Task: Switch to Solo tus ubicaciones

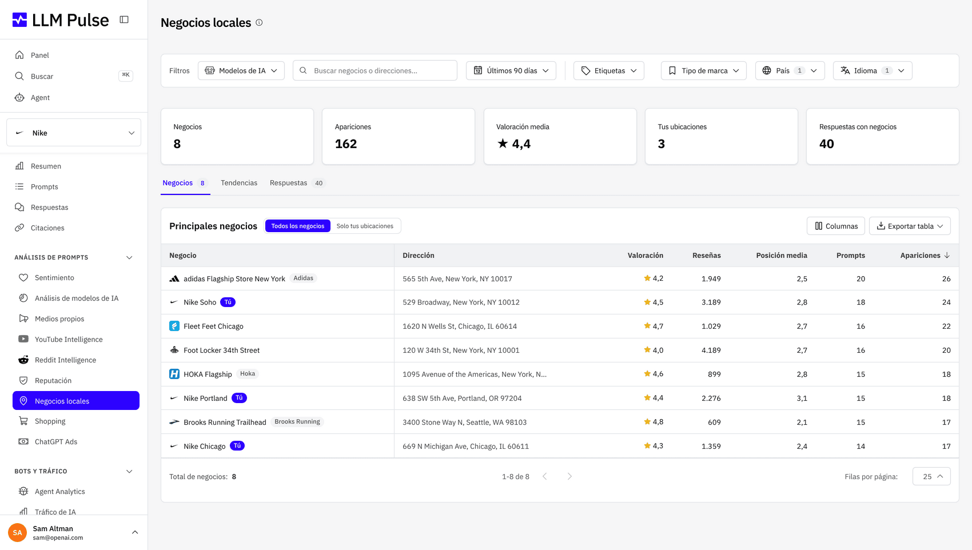Action: 365,226
